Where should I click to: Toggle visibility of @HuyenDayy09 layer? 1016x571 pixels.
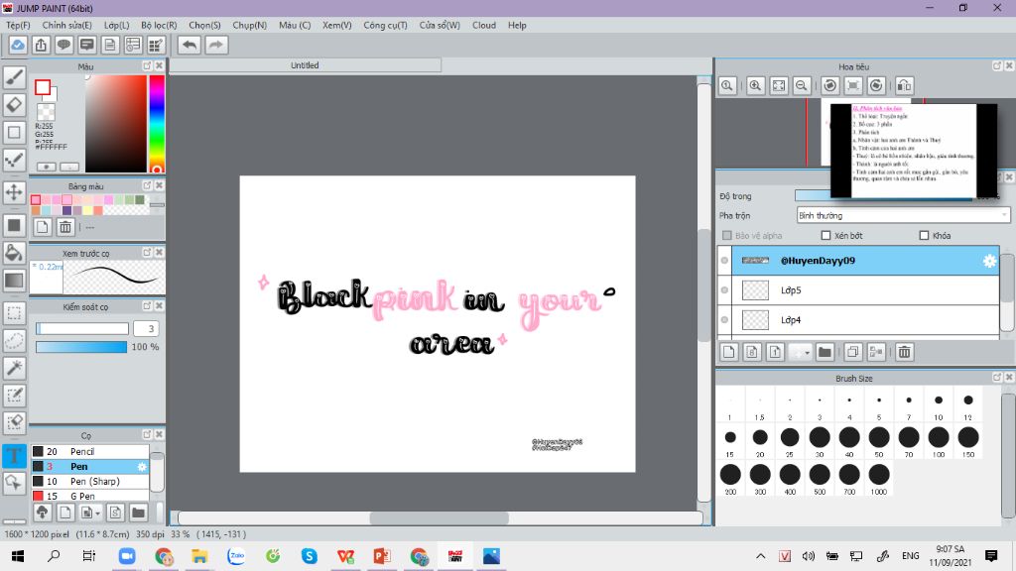[x=724, y=261]
